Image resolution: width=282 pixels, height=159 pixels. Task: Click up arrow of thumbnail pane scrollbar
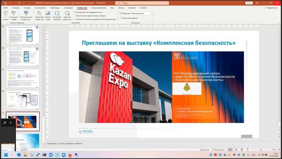pyautogui.click(x=43, y=26)
